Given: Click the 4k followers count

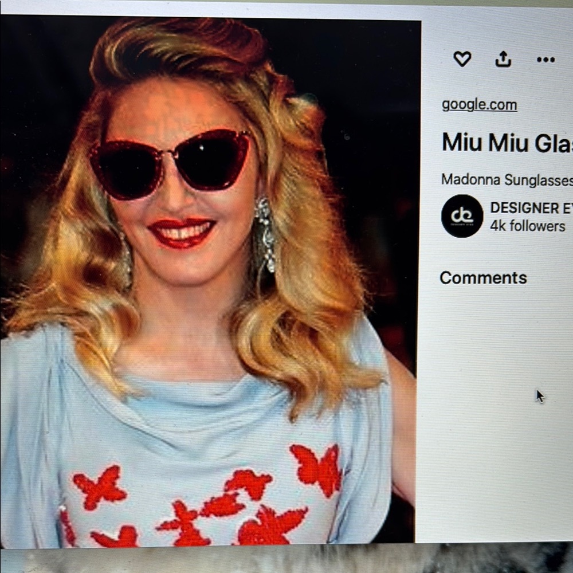Looking at the screenshot, I should coord(528,226).
